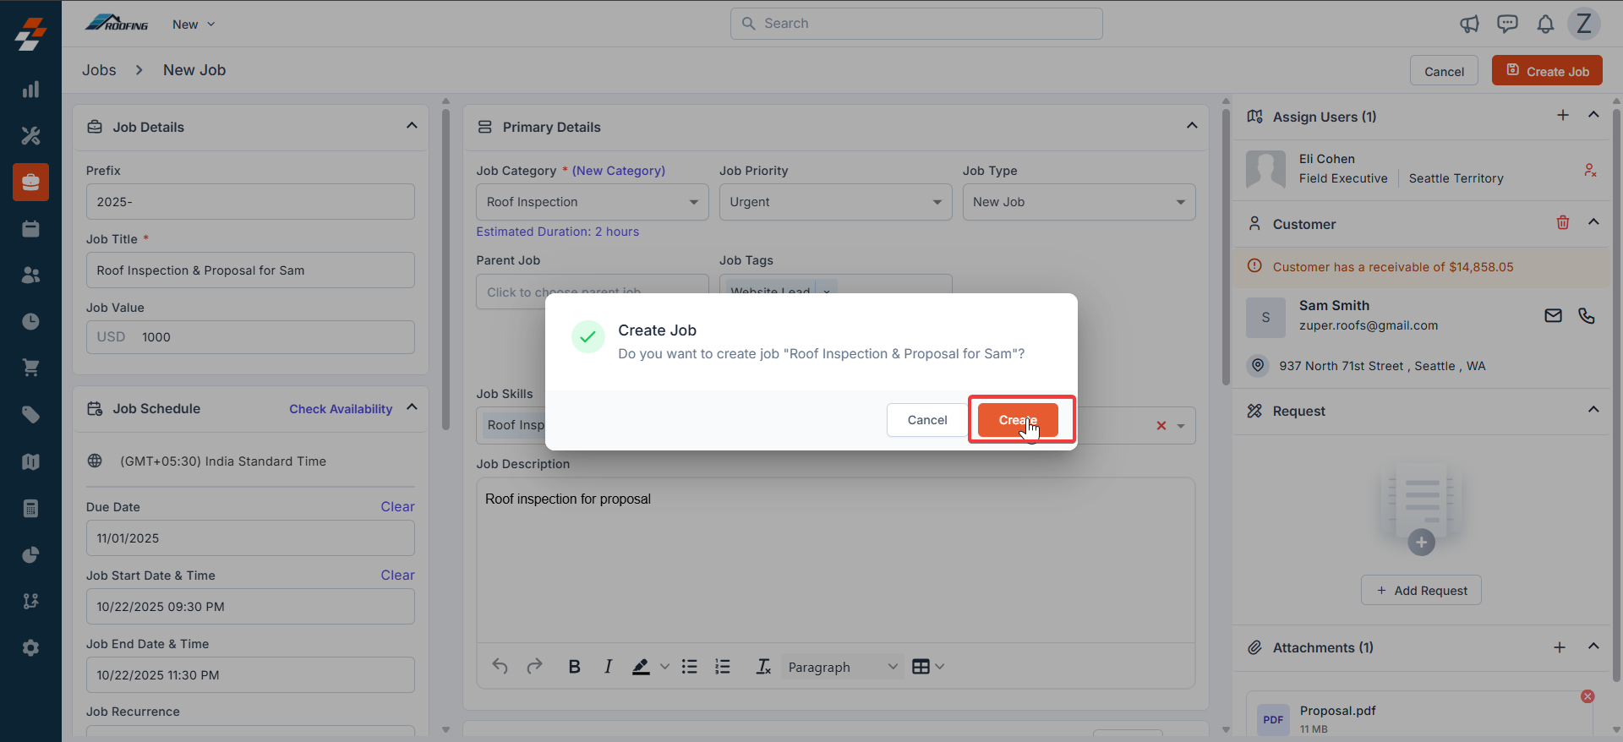Email Sam Smith via envelope icon
The width and height of the screenshot is (1623, 742).
tap(1553, 315)
